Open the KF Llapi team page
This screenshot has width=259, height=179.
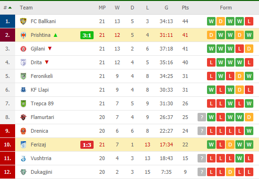[x=40, y=90]
